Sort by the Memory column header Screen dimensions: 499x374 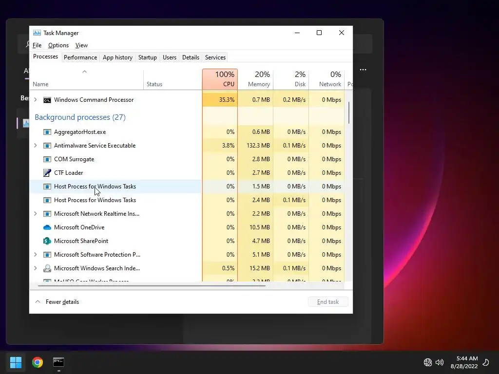tap(255, 79)
